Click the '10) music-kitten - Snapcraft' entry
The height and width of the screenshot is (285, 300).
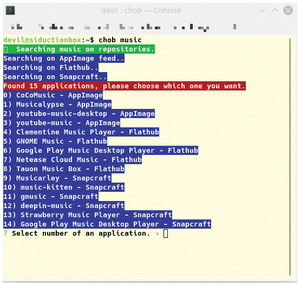pyautogui.click(x=64, y=187)
